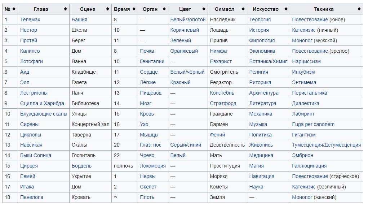Follow the Белый/золотой color link
This screenshot has width=368, height=204.
coord(188,19)
